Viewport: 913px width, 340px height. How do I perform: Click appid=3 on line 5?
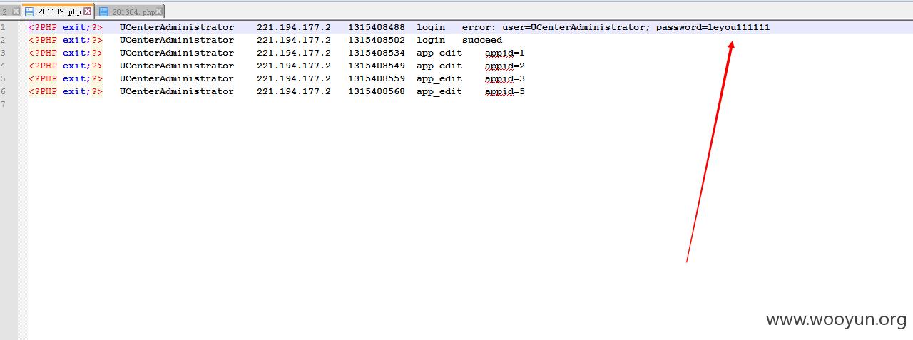pyautogui.click(x=505, y=78)
